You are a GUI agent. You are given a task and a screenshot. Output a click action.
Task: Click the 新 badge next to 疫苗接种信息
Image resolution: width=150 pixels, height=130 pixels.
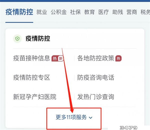[61, 58]
